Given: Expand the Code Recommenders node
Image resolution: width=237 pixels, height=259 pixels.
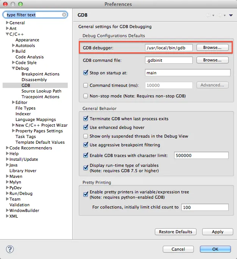Looking at the screenshot, I should 7,148.
